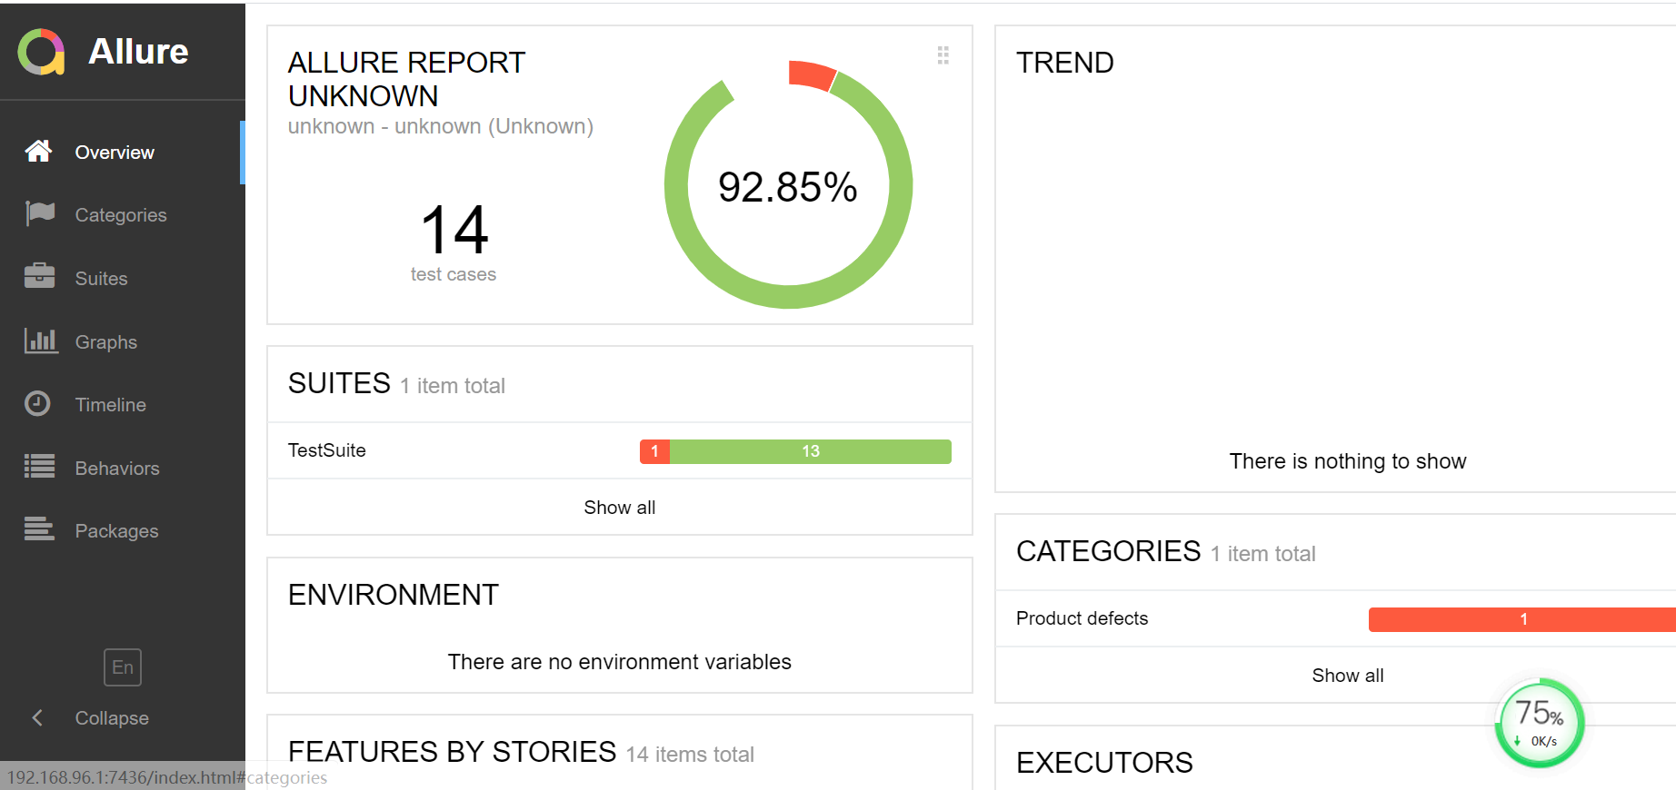Show all categories

(1347, 676)
